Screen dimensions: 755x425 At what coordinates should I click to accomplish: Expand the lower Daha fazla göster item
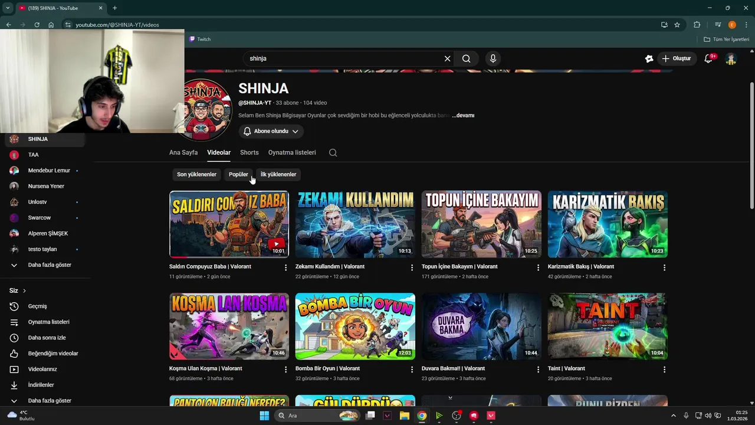[46, 401]
